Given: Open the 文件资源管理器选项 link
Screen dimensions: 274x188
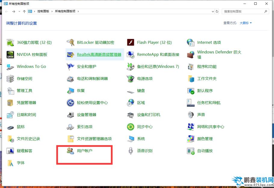Looking at the screenshot, I should pos(94,139).
